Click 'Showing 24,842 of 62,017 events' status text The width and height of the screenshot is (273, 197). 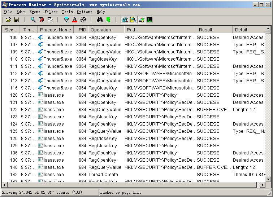(42, 192)
